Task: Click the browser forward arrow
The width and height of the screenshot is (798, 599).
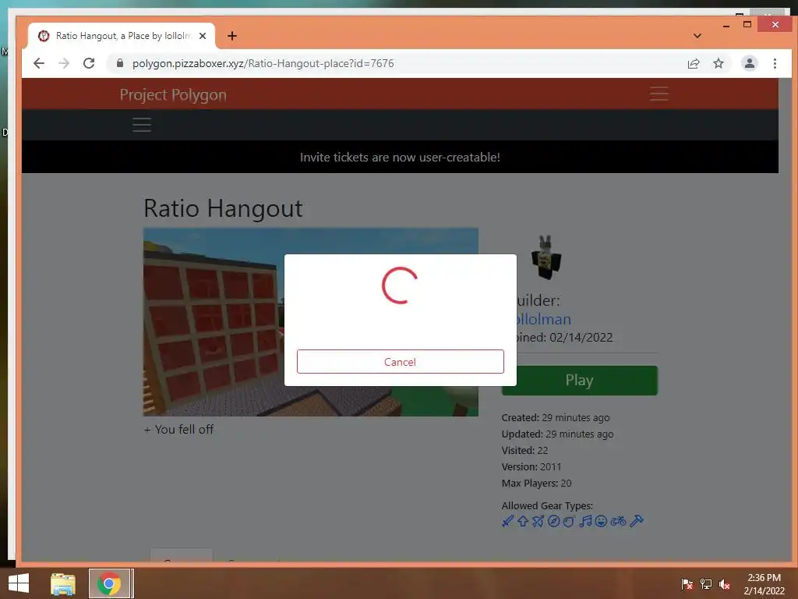Action: click(x=64, y=63)
